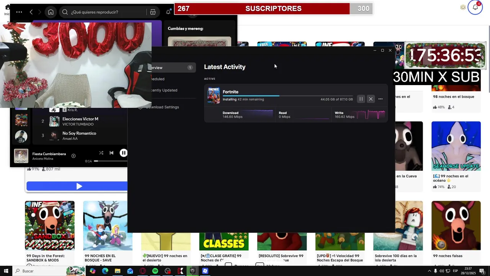The image size is (490, 276).
Task: Open File Explorer from taskbar
Action: [118, 271]
